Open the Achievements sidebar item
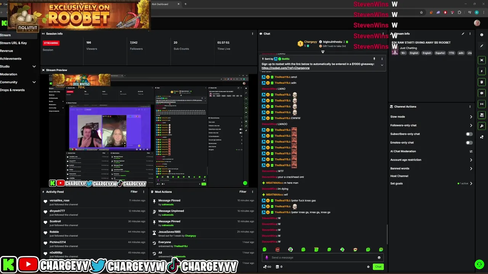 coord(11,59)
